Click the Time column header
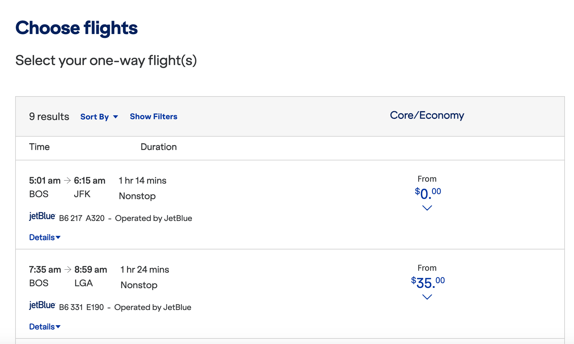 39,147
